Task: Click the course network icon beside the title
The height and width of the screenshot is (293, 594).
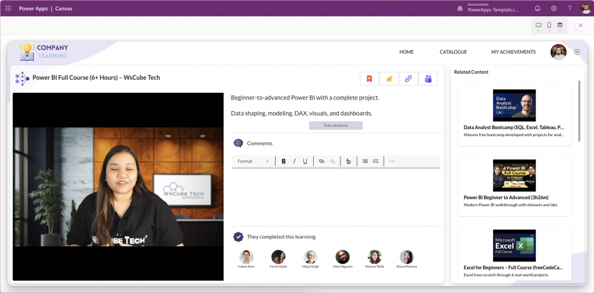Action: tap(22, 78)
